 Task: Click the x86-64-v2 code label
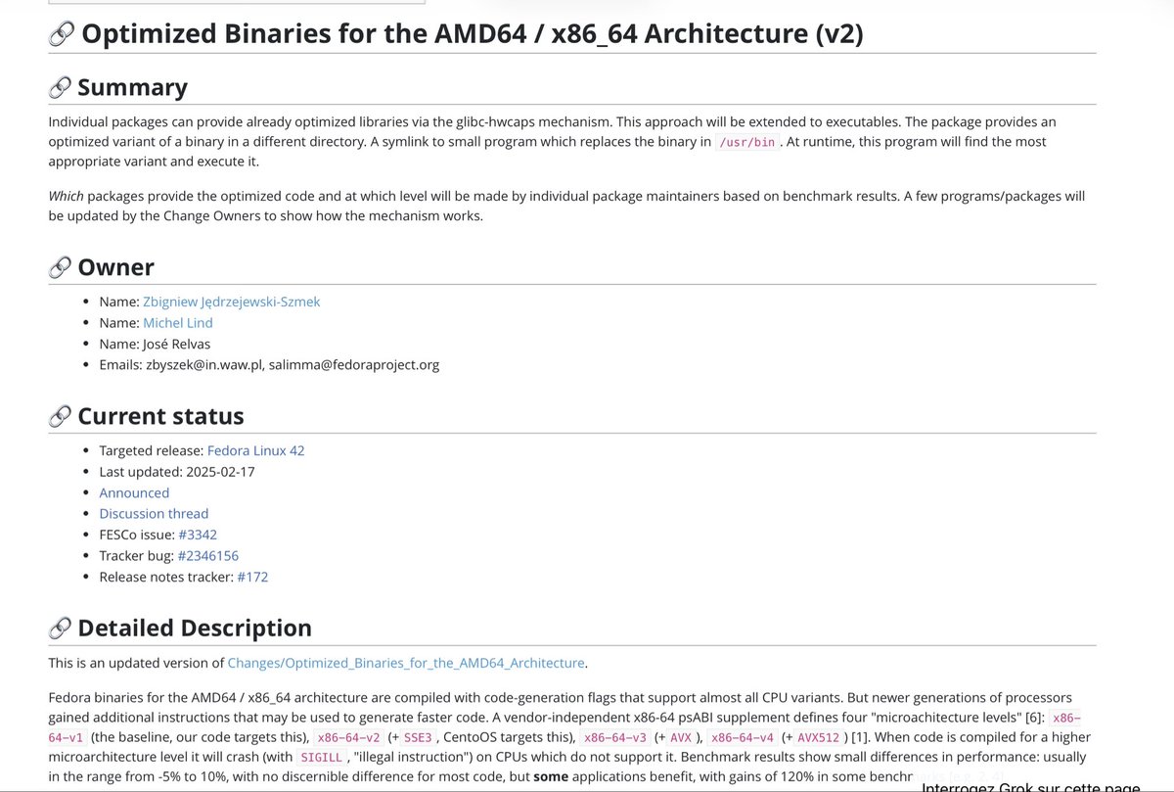pos(347,737)
